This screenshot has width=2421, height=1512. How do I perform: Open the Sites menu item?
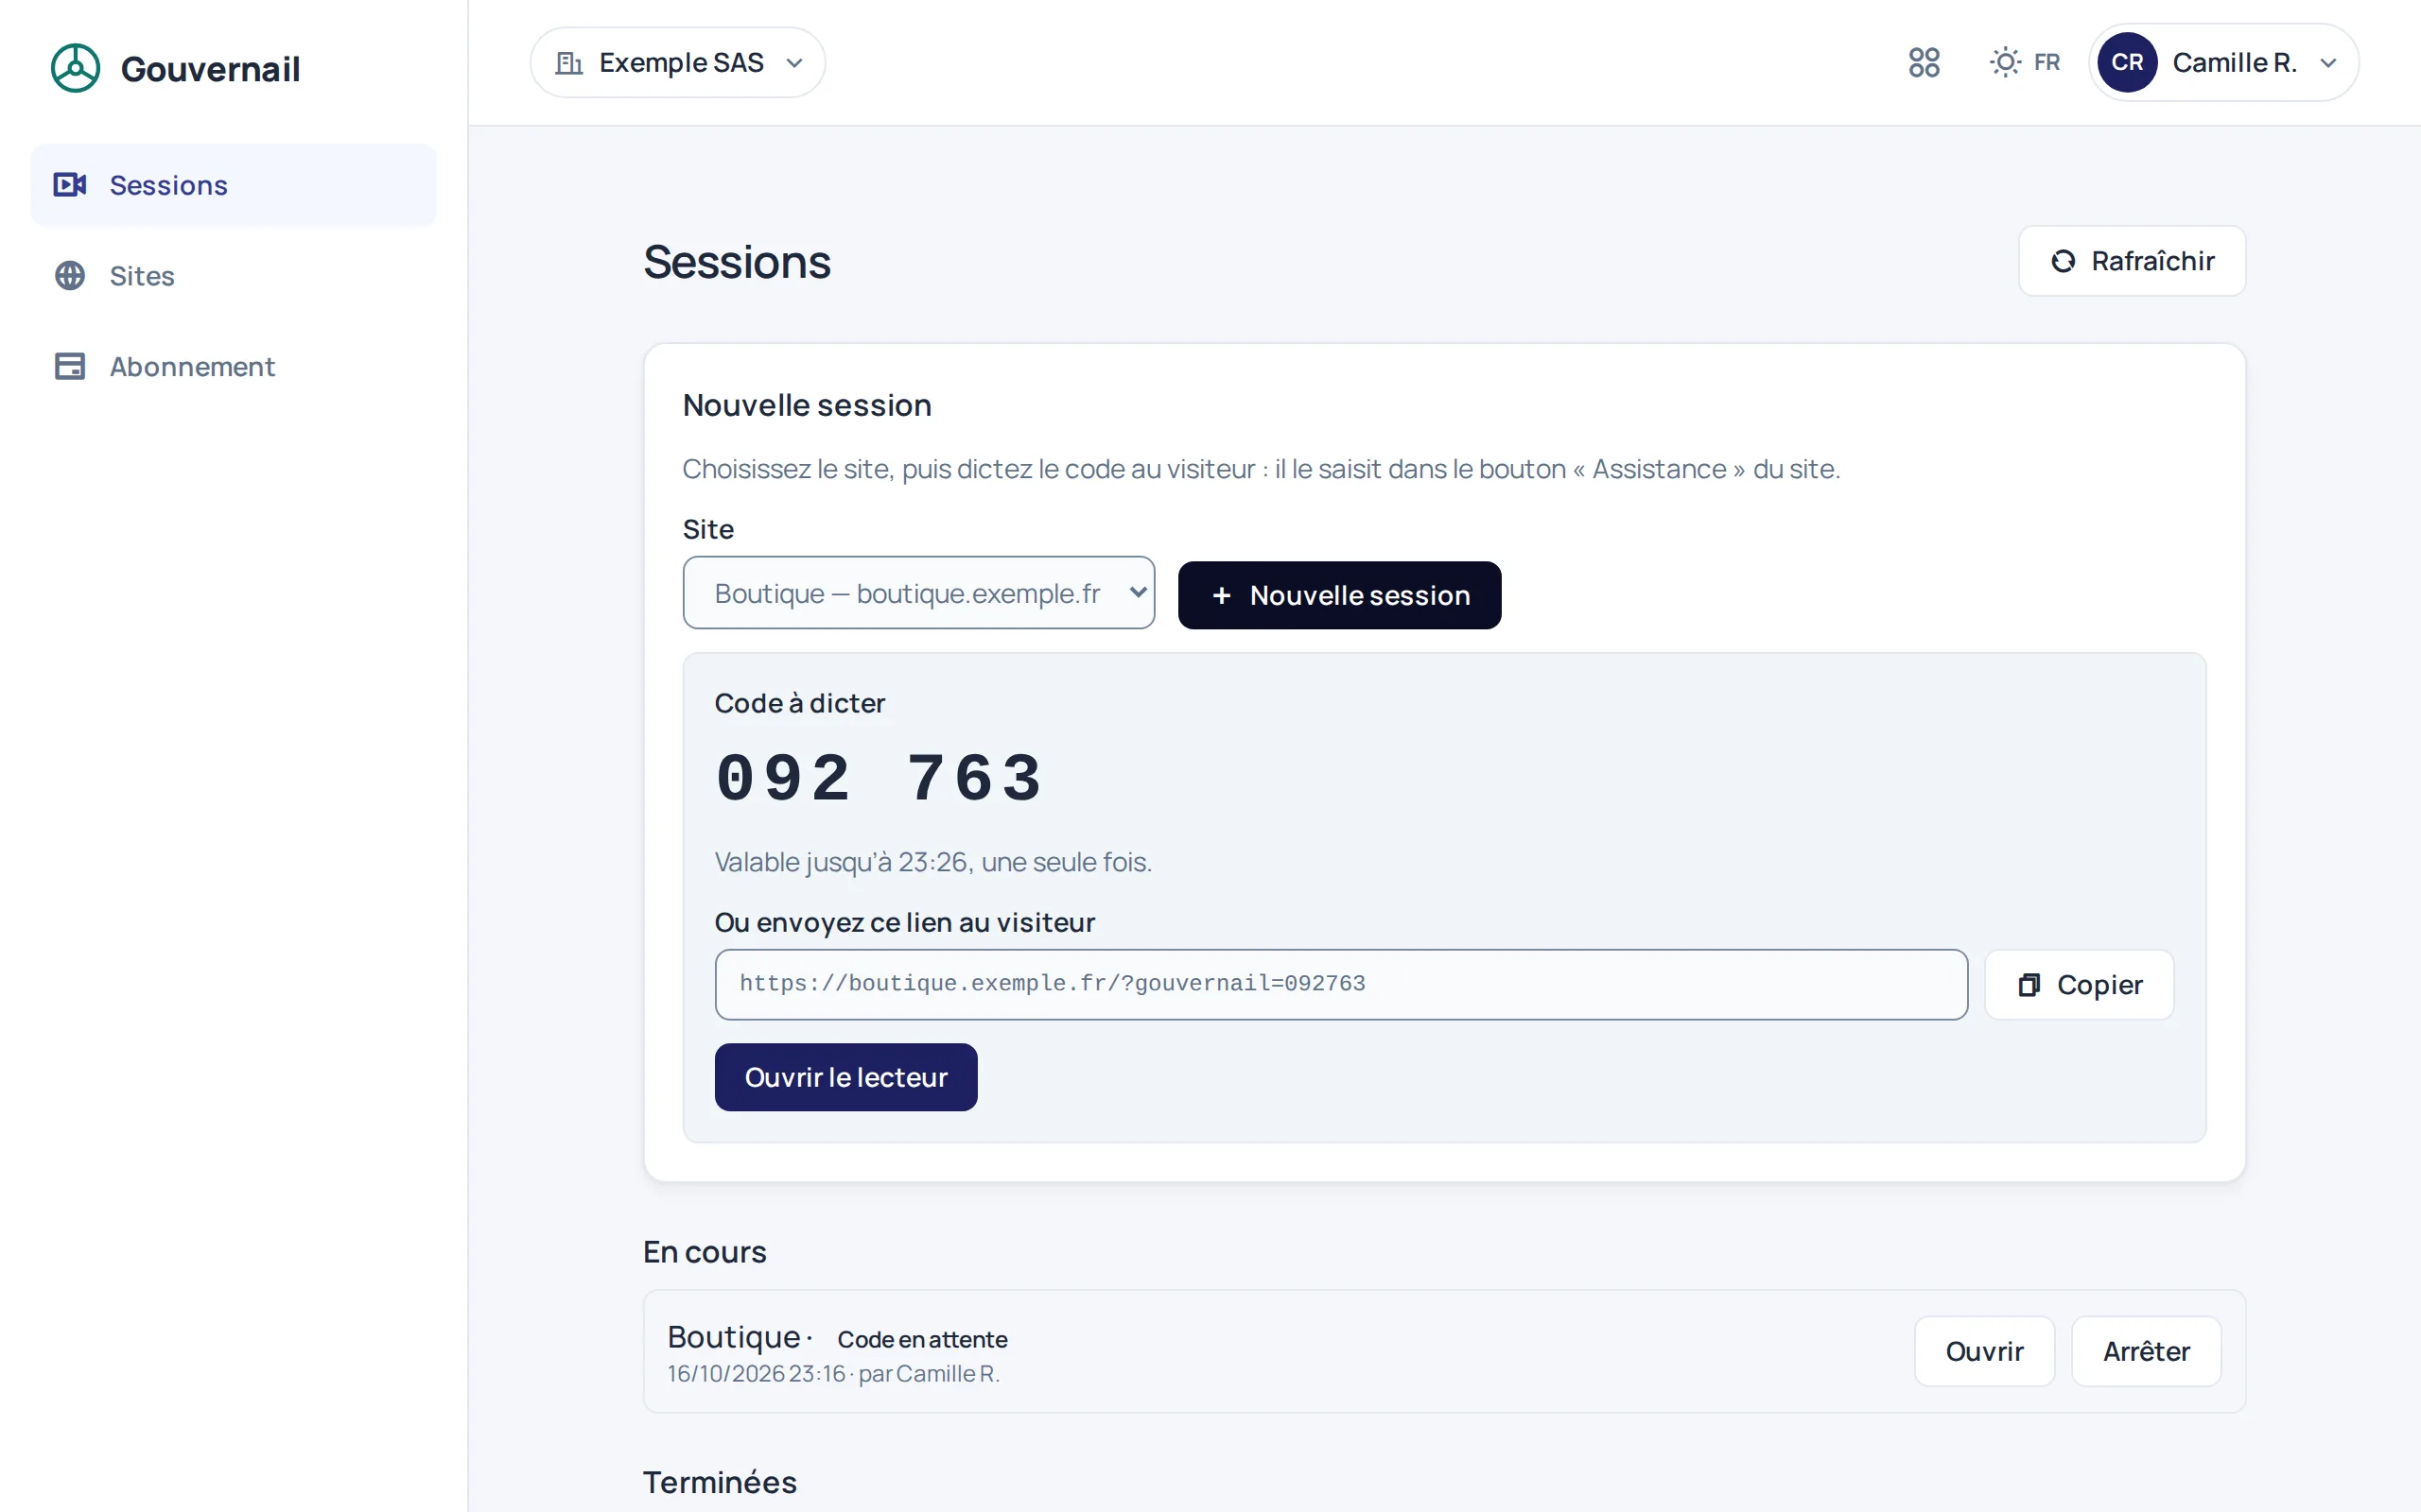tap(233, 276)
